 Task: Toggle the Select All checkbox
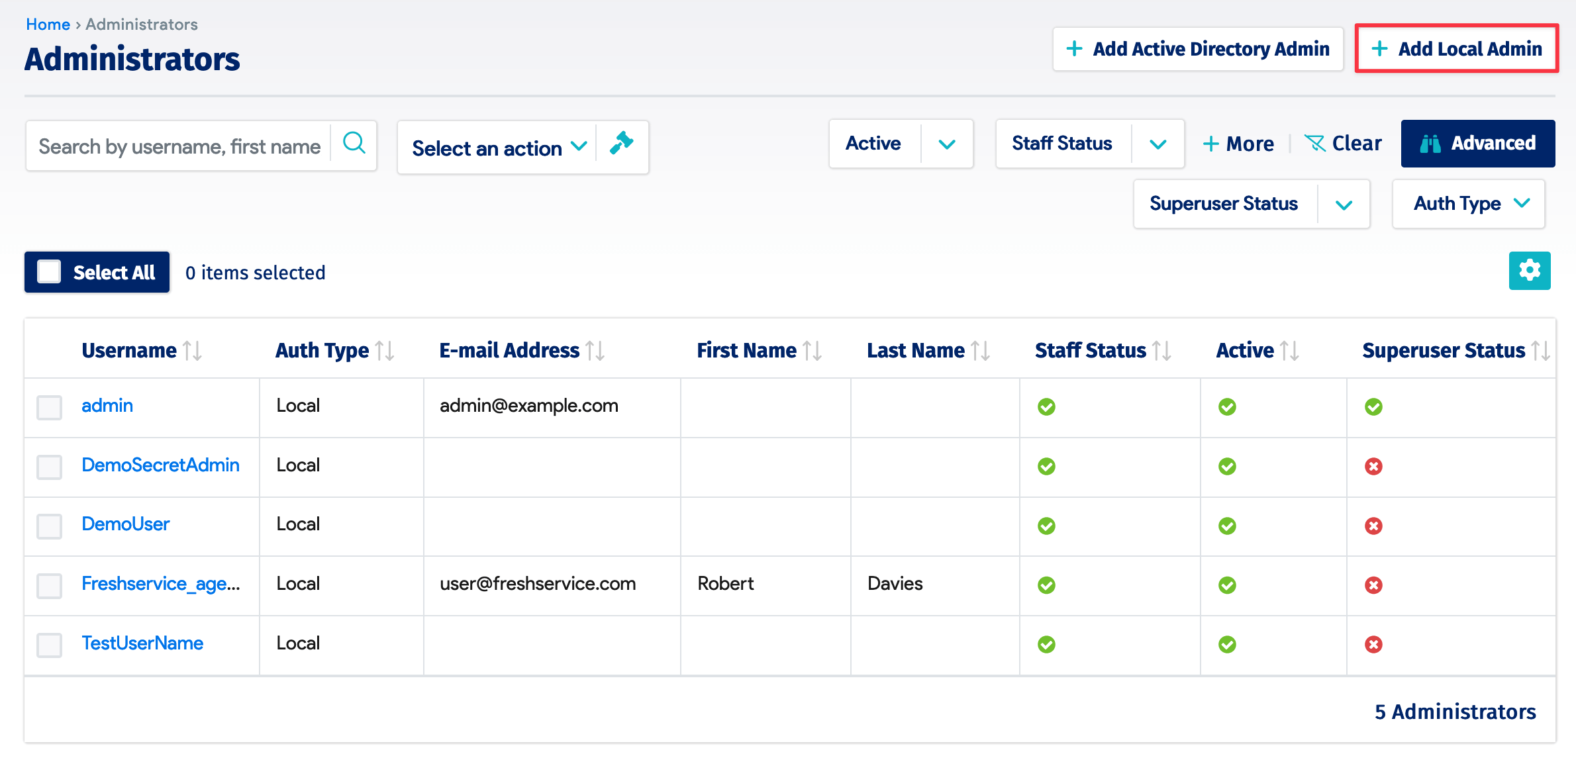pos(49,271)
